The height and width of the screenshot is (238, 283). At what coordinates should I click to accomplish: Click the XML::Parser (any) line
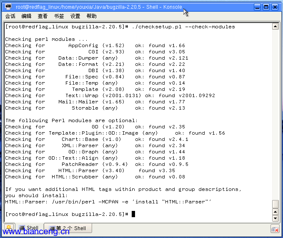click(95, 145)
